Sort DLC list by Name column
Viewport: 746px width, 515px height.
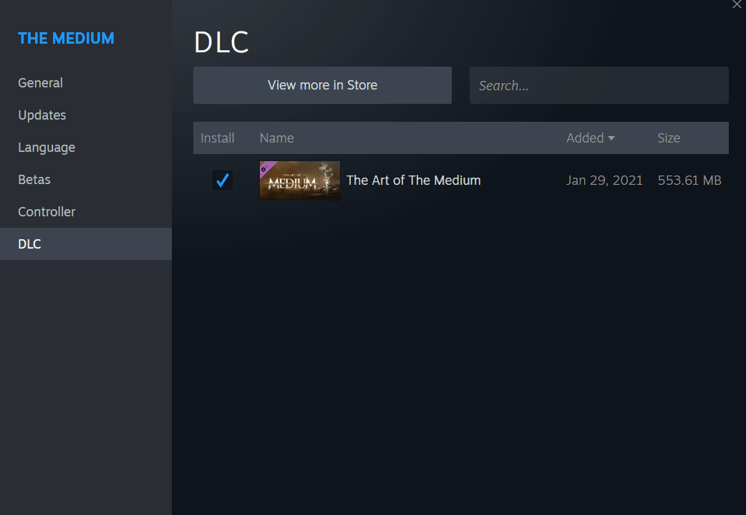(276, 138)
